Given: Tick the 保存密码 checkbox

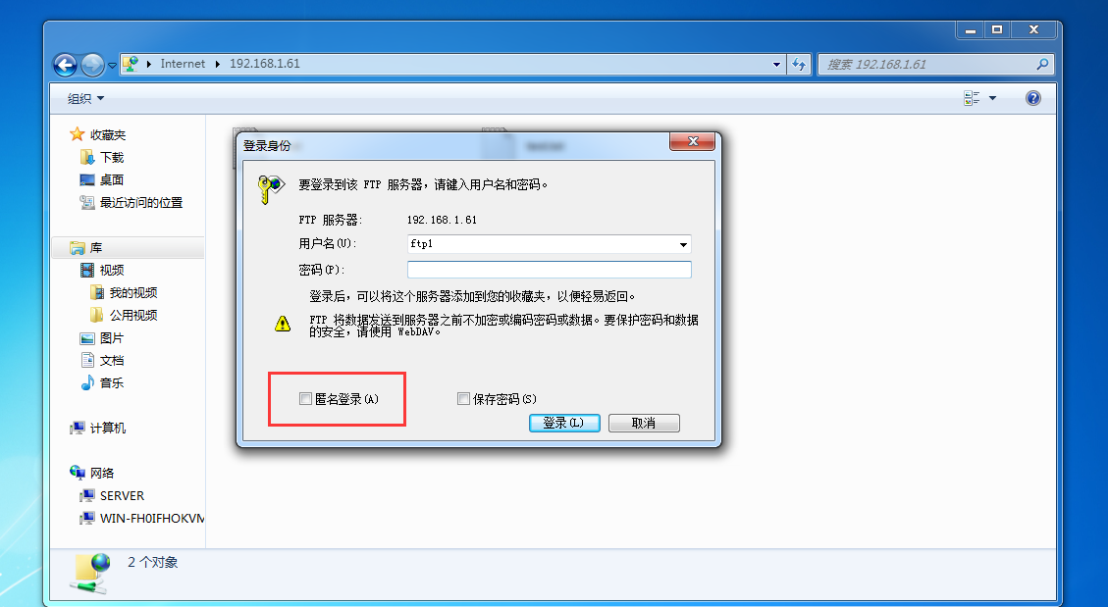Looking at the screenshot, I should (x=463, y=399).
